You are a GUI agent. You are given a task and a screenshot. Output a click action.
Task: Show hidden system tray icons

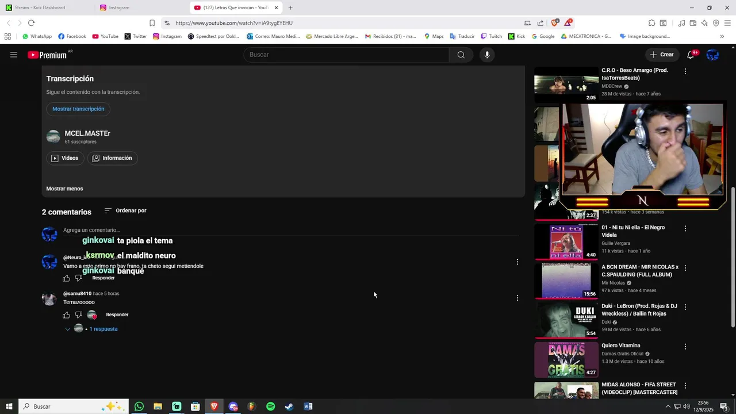(668, 407)
